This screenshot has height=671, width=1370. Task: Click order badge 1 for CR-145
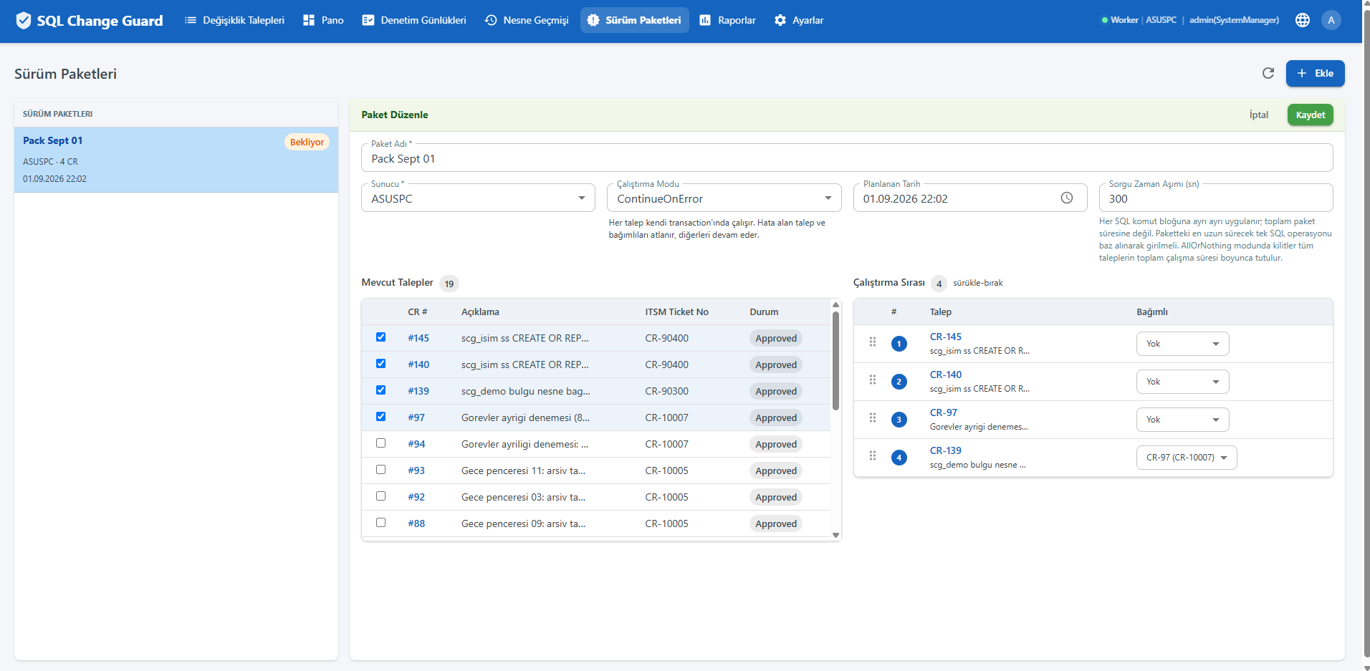pyautogui.click(x=899, y=344)
